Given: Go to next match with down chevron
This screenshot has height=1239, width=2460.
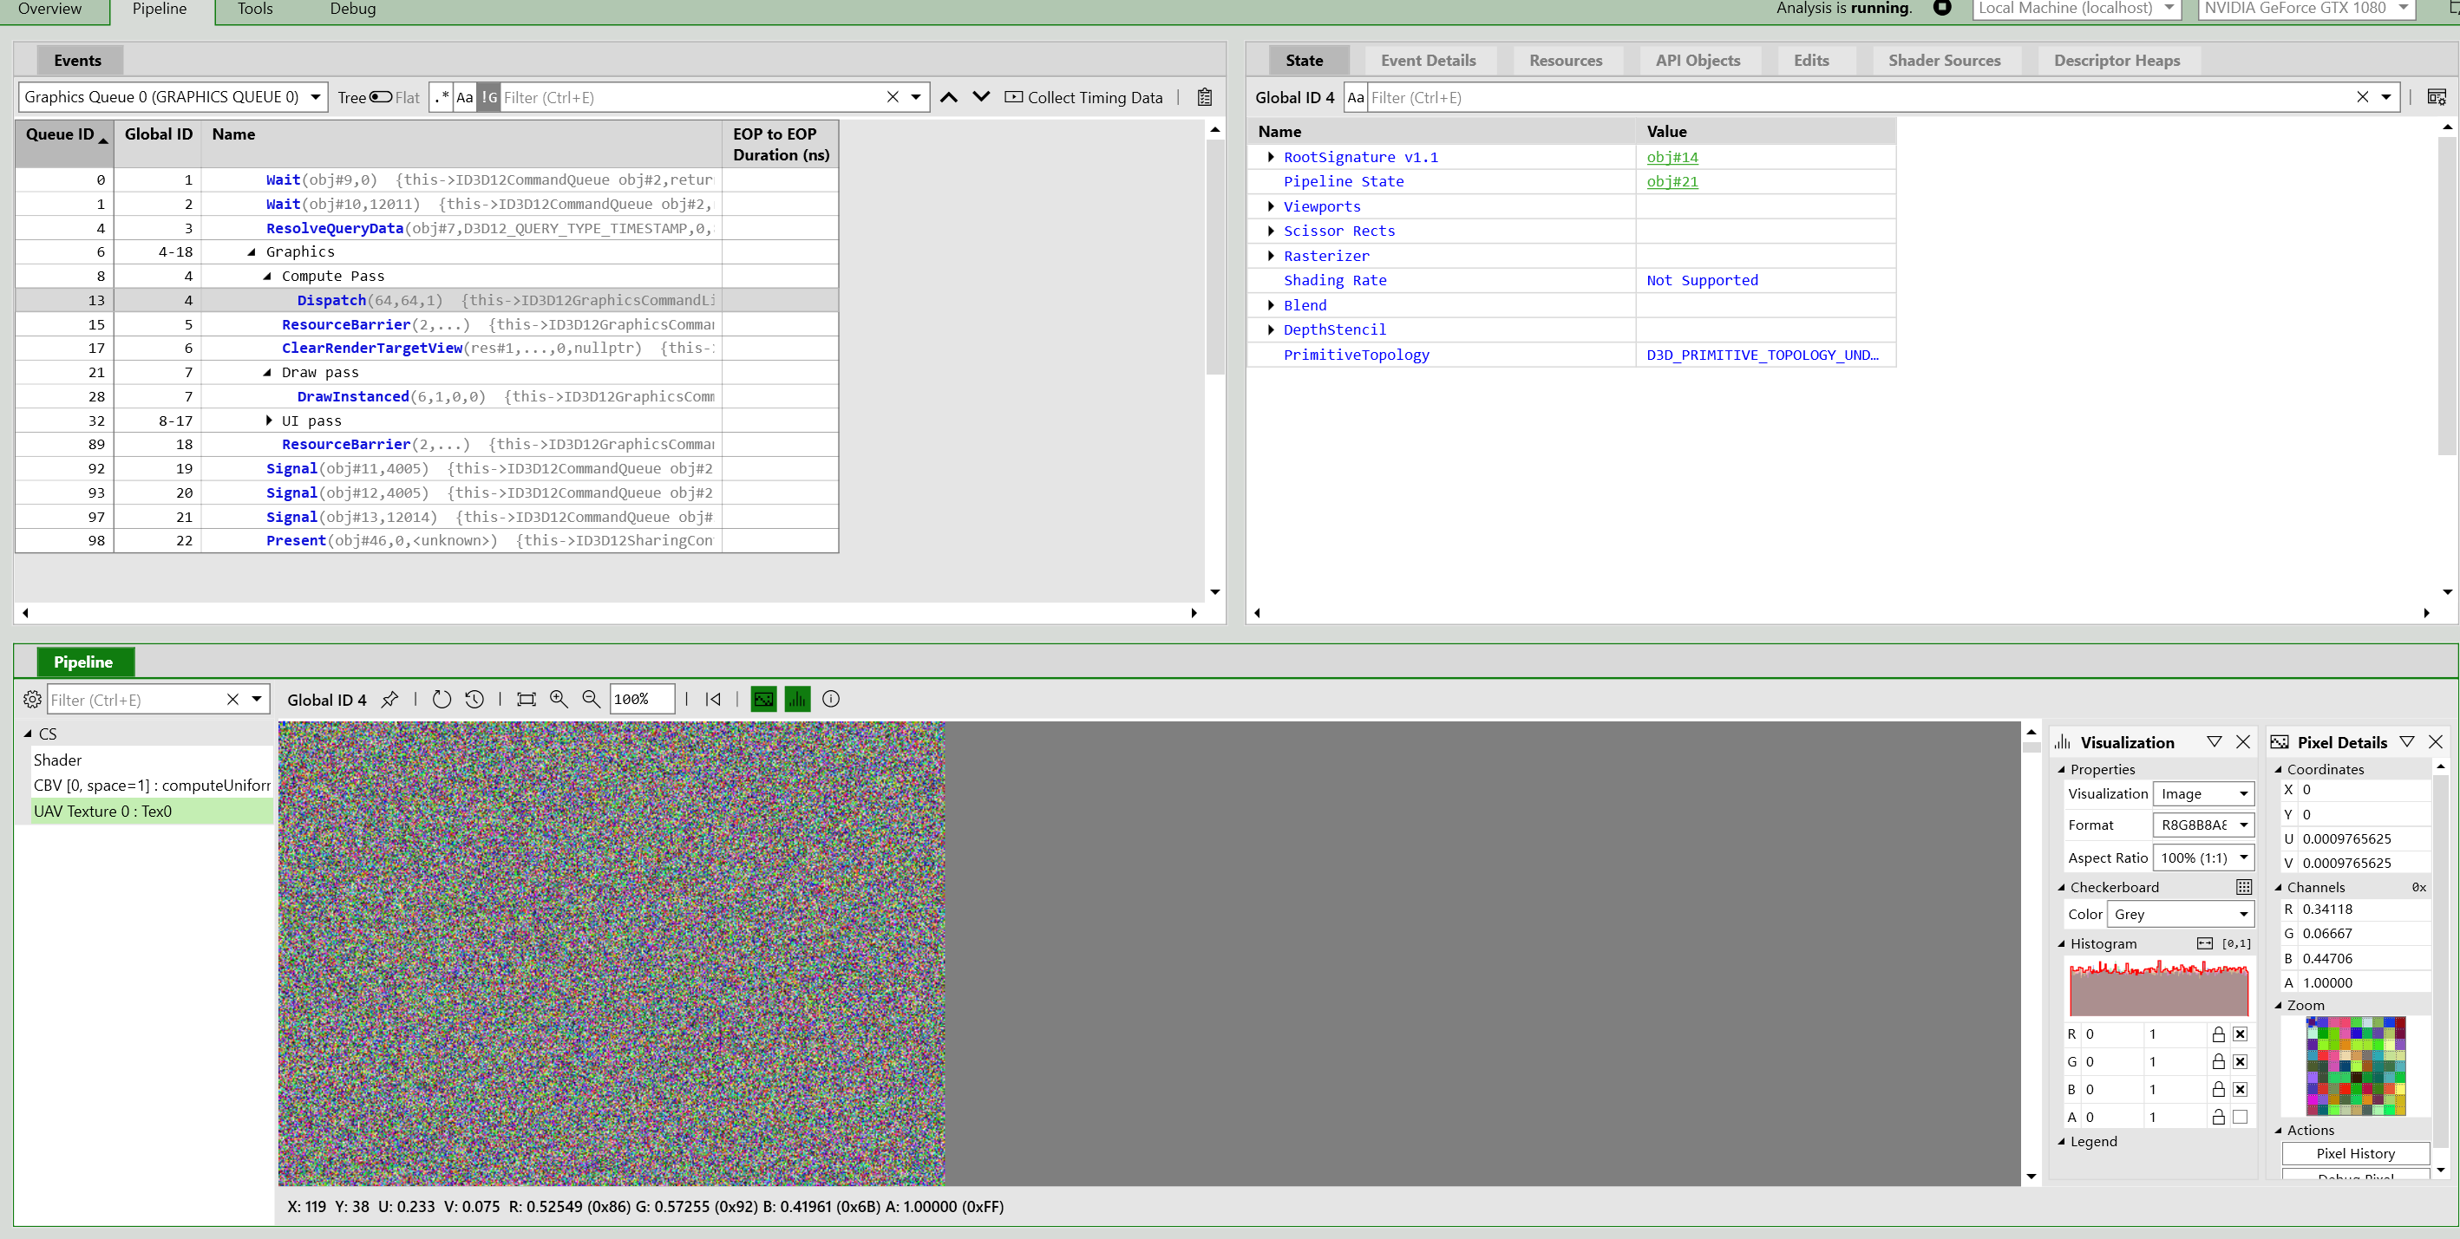Looking at the screenshot, I should click(981, 97).
